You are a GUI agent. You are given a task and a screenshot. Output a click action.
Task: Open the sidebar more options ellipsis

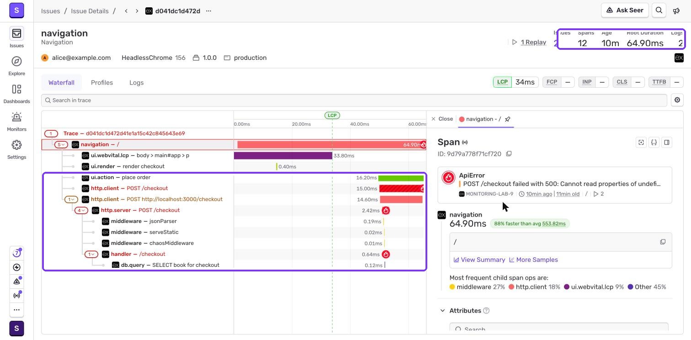pos(16,310)
